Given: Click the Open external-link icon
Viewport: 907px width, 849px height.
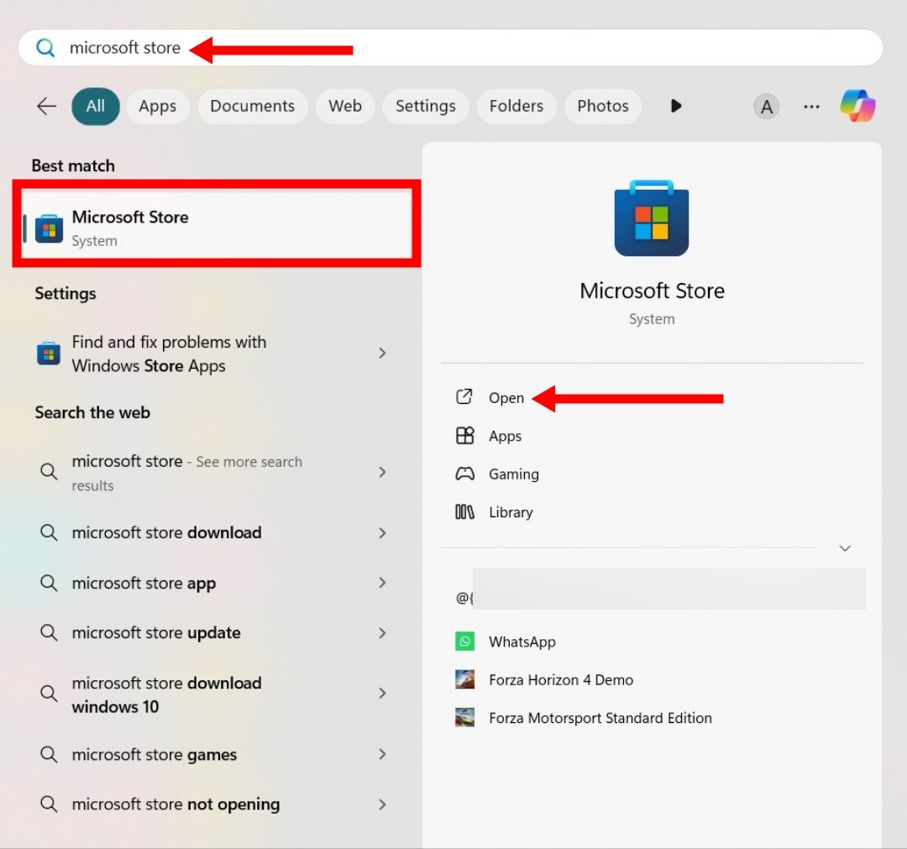Looking at the screenshot, I should coord(464,396).
